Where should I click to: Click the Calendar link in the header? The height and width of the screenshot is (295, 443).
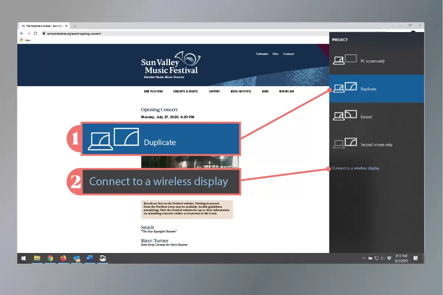point(262,54)
